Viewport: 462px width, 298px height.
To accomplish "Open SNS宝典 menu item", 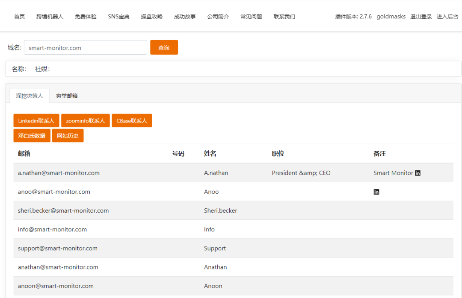I will pos(118,17).
